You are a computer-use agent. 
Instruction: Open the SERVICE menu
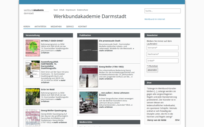tap(70, 26)
